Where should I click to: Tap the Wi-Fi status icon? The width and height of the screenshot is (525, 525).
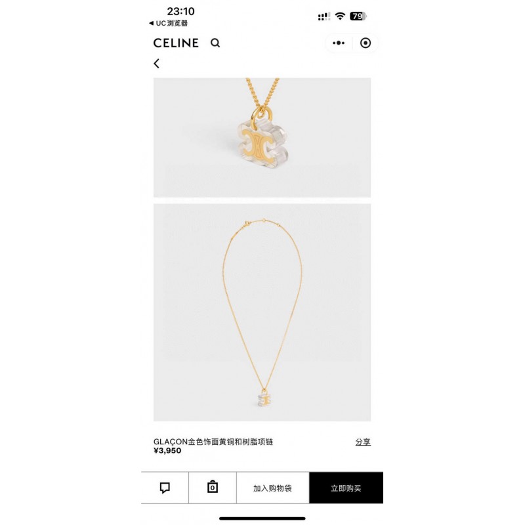click(x=340, y=16)
